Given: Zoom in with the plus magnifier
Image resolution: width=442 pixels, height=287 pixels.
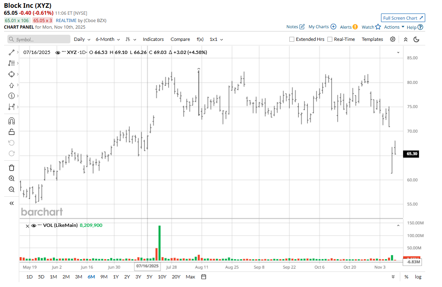Looking at the screenshot, I should pos(11,179).
